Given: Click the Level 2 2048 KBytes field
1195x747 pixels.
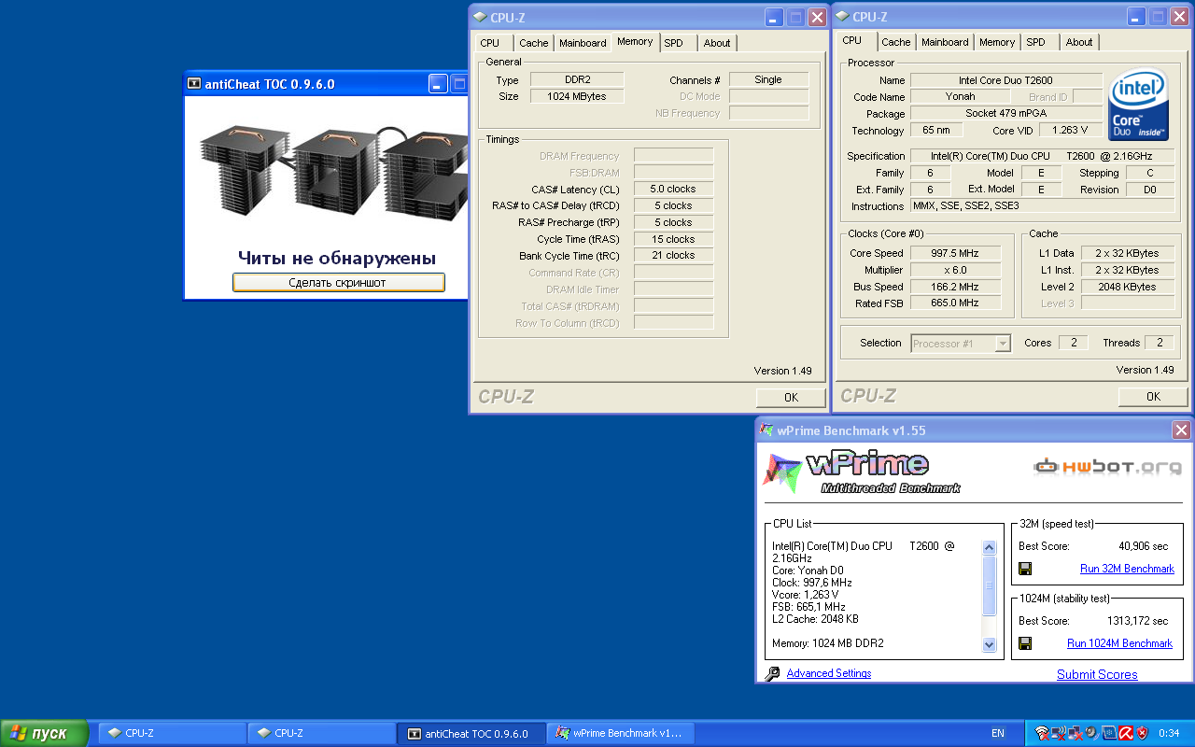Looking at the screenshot, I should click(1128, 287).
